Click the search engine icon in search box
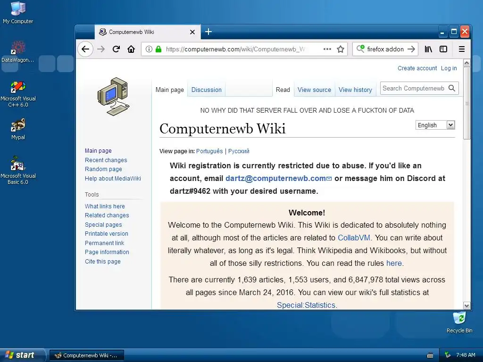483x362 pixels. tap(360, 49)
